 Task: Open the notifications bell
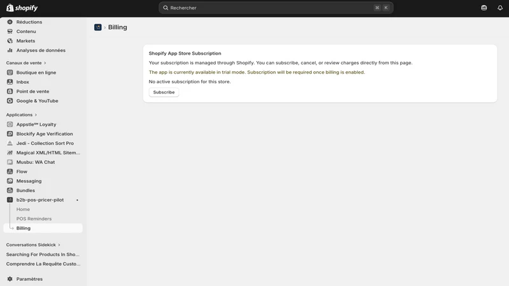pyautogui.click(x=500, y=8)
